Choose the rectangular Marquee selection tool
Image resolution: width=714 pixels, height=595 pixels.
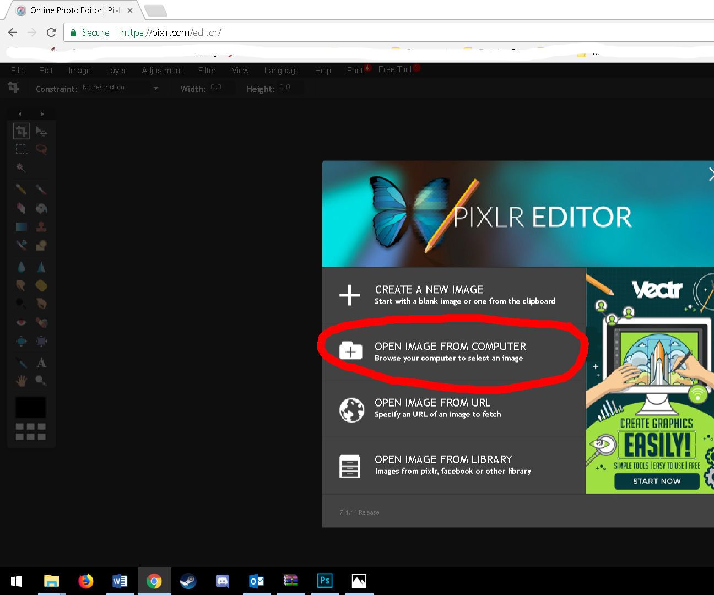coord(21,149)
